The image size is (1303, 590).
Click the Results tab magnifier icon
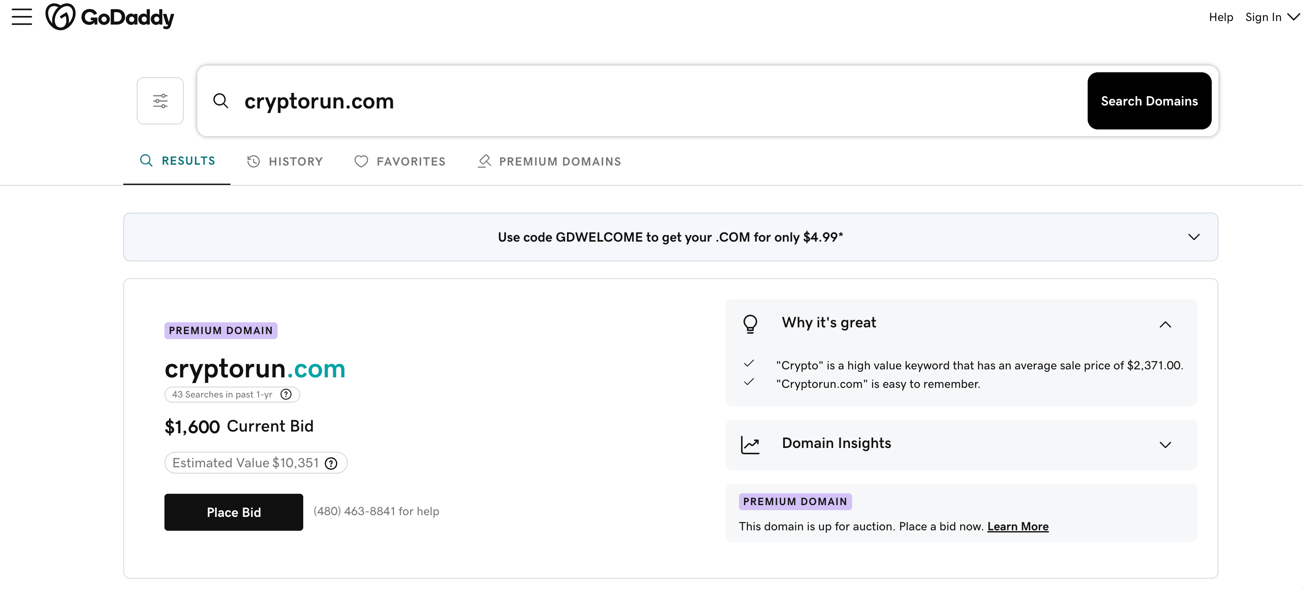pyautogui.click(x=146, y=160)
